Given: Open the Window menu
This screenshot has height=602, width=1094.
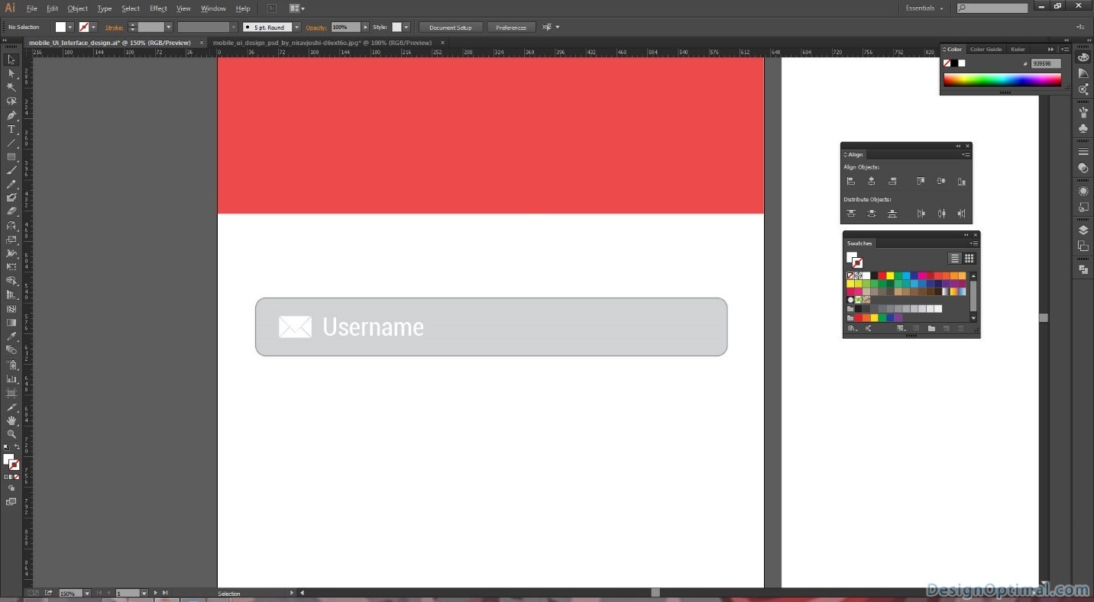Looking at the screenshot, I should [x=213, y=8].
